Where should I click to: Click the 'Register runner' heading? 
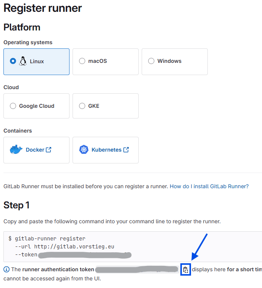(x=42, y=8)
